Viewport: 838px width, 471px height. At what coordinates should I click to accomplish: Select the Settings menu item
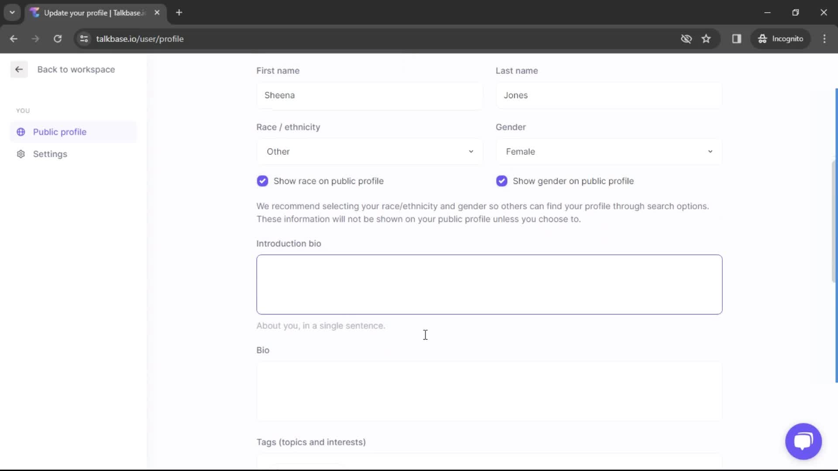(50, 154)
